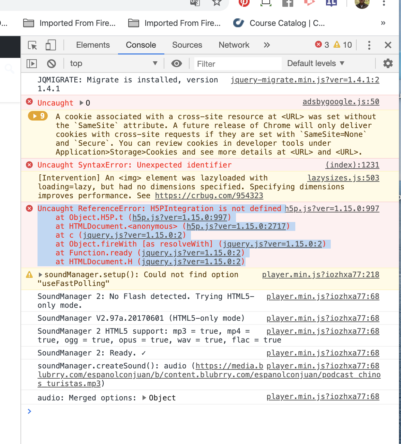Expand the soundManager.setup() warning
This screenshot has width=401, height=444.
click(41, 274)
